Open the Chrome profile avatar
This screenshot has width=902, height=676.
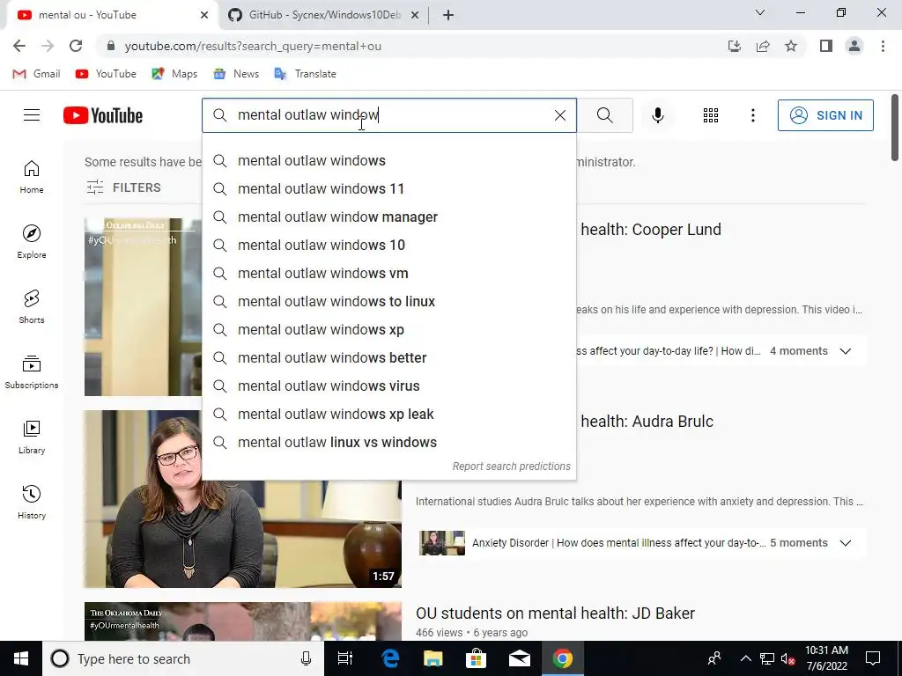854,46
